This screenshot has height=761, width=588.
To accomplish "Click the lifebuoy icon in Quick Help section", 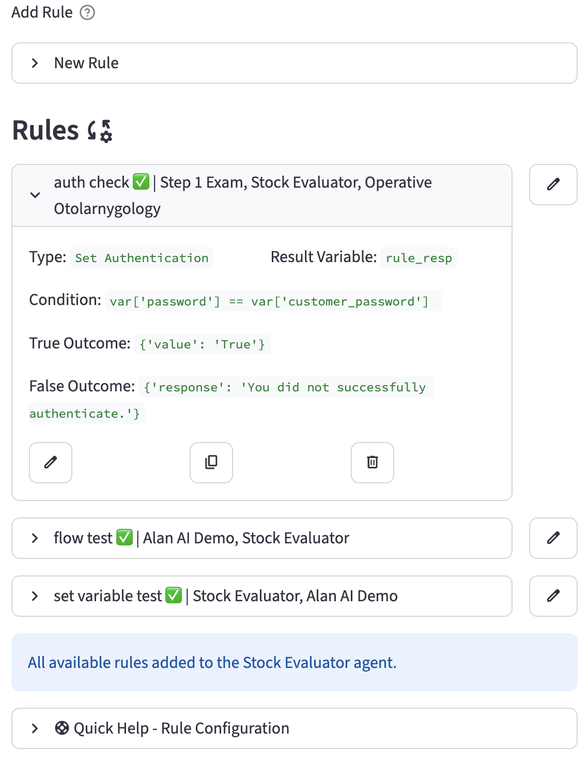I will point(62,728).
